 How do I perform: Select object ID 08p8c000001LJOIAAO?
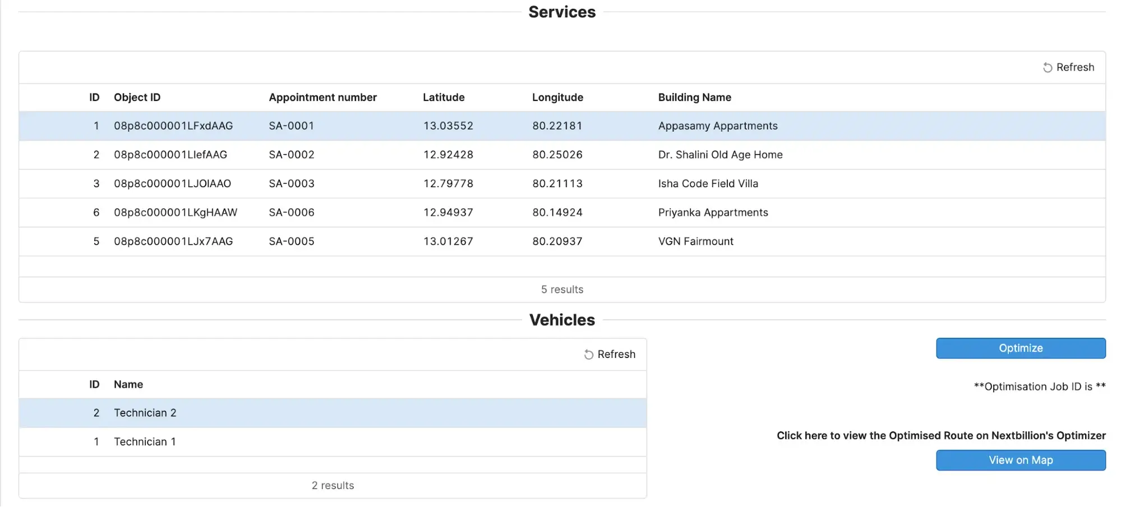[172, 184]
